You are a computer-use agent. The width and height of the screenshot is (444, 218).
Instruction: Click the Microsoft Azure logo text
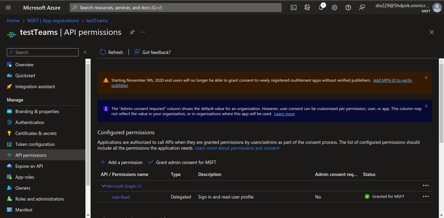tap(42, 8)
